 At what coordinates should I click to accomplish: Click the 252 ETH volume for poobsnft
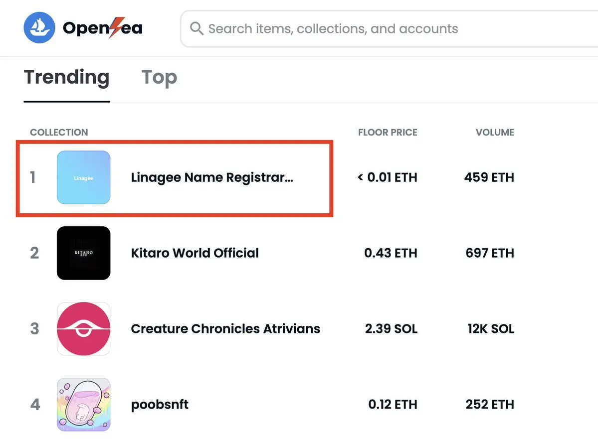(490, 404)
